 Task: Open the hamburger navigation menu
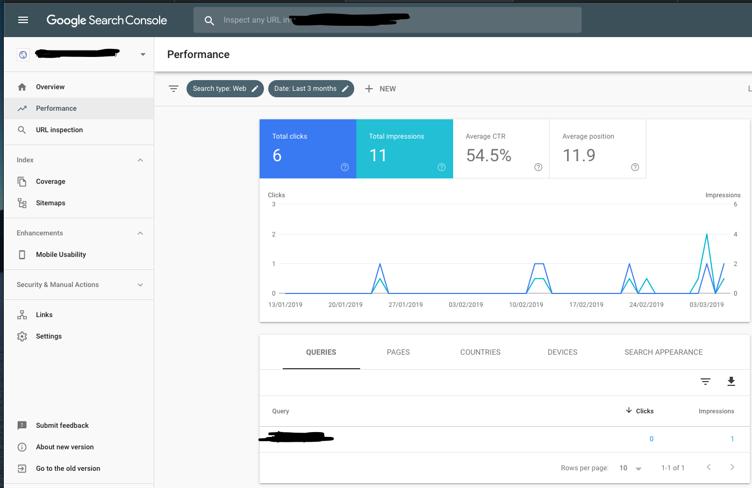tap(23, 20)
